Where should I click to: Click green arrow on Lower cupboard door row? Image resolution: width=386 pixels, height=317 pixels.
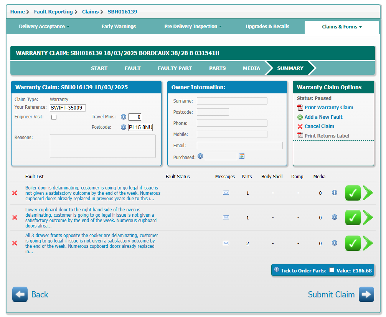pos(368,217)
